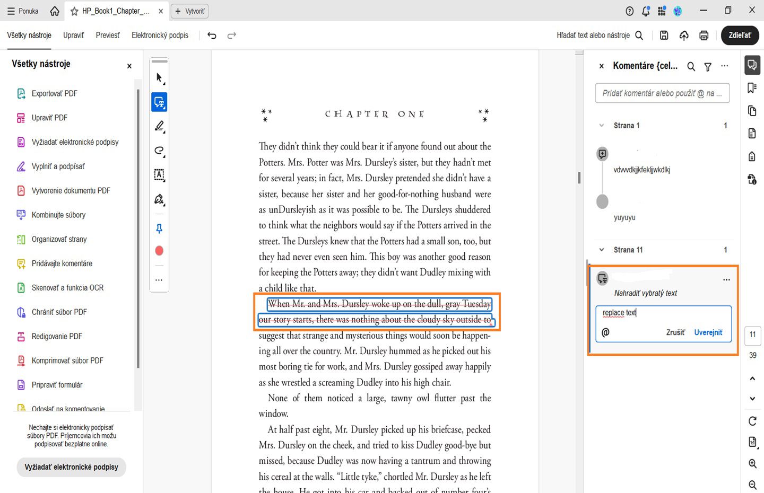Select the Add text box tool

click(x=159, y=175)
